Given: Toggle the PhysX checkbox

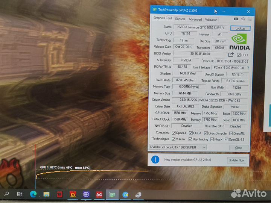Looking at the screenshot, I should (212, 139).
